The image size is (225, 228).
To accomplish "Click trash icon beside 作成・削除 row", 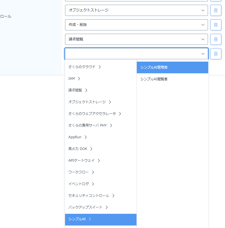I will point(216,25).
